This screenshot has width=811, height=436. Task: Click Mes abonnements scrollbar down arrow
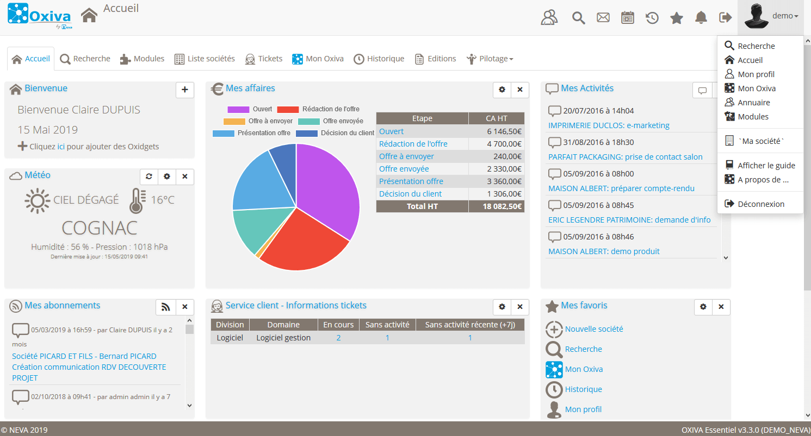(x=189, y=405)
